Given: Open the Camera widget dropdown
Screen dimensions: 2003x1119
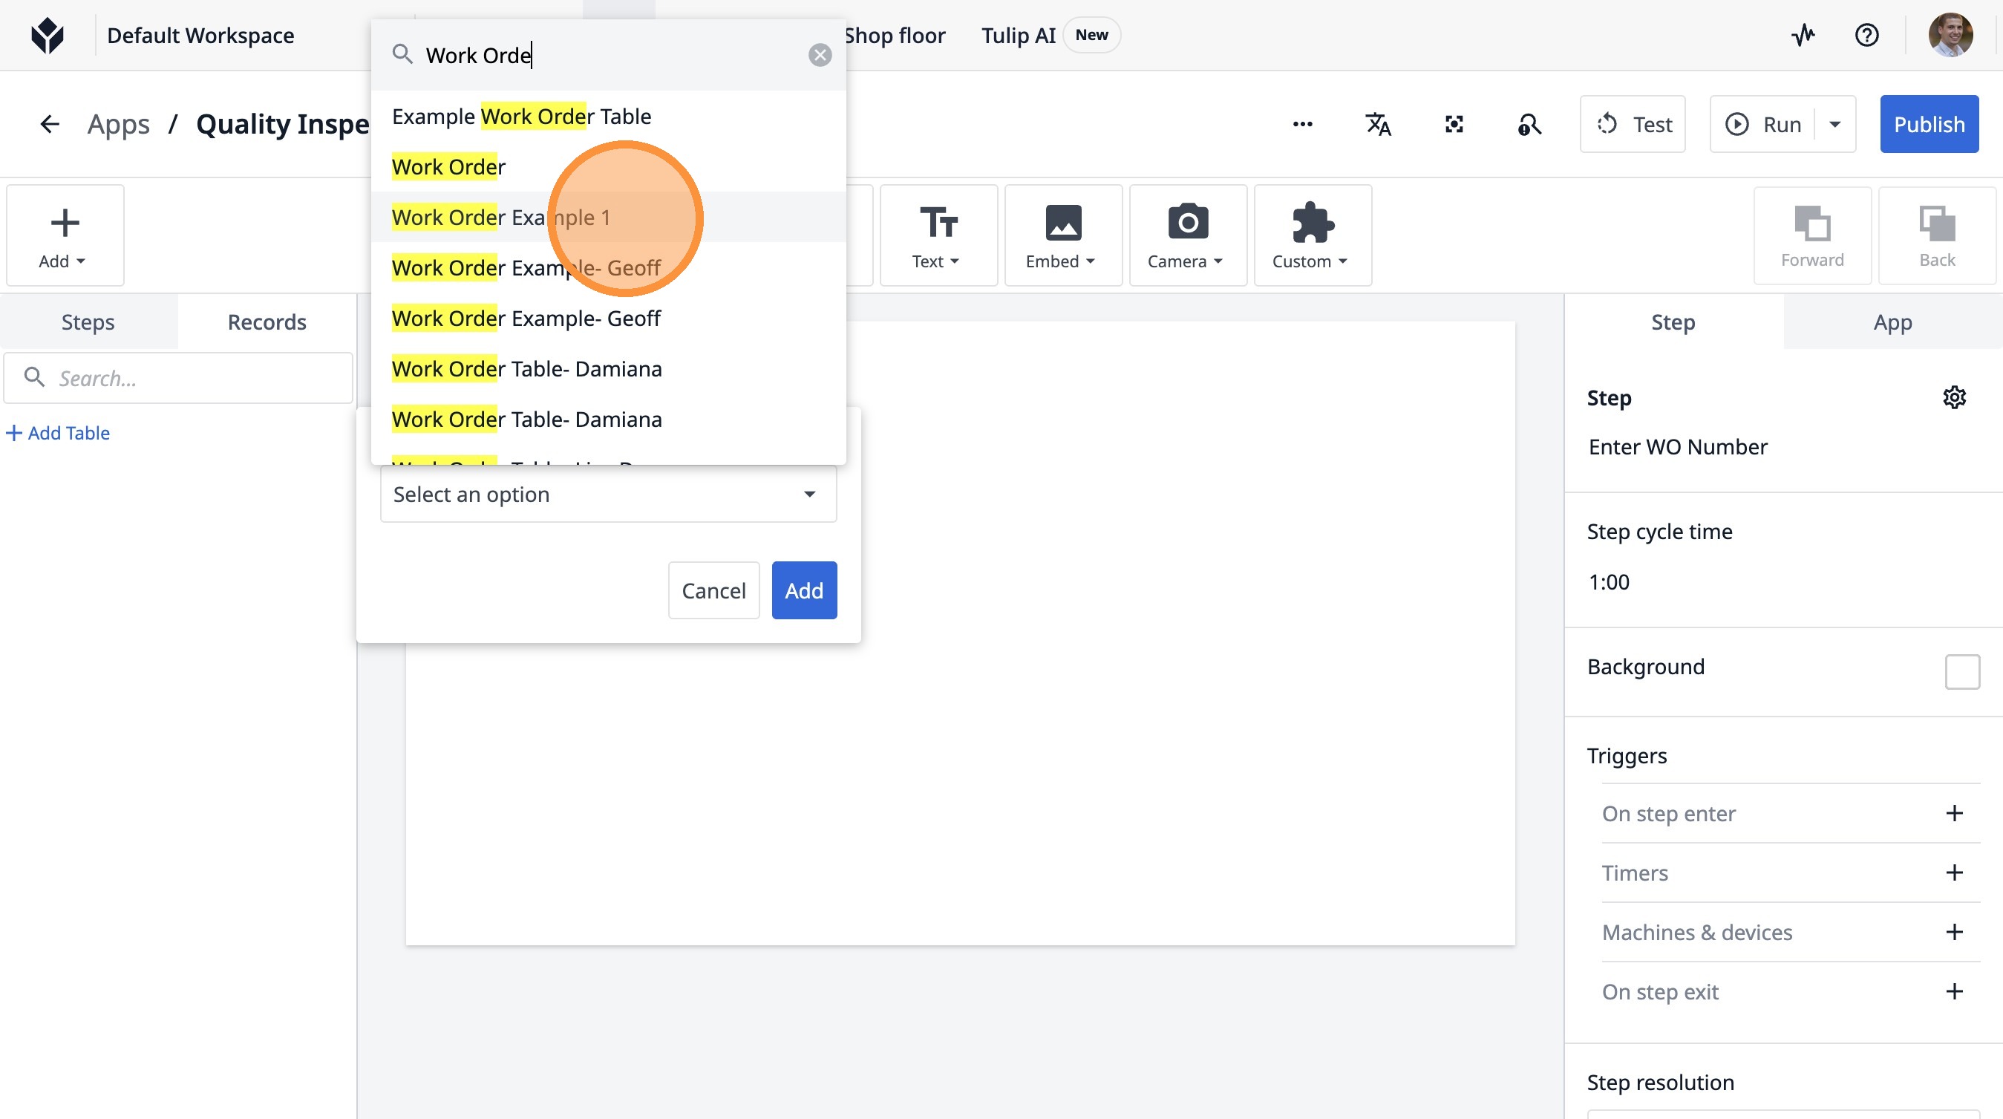Looking at the screenshot, I should 1187,235.
